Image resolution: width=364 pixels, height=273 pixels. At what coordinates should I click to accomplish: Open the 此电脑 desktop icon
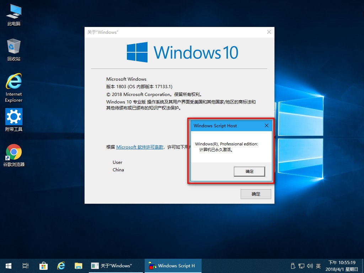14,15
